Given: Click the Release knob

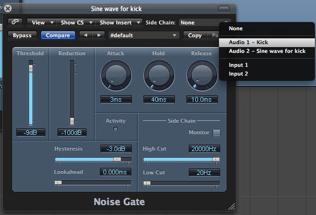Looking at the screenshot, I should (x=202, y=76).
